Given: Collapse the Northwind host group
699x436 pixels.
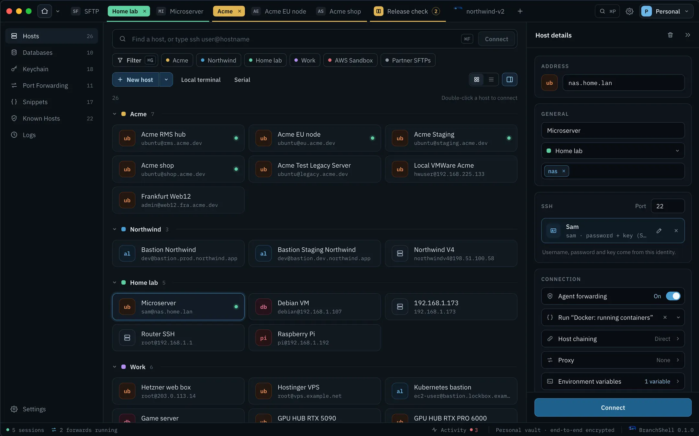Looking at the screenshot, I should click(115, 229).
